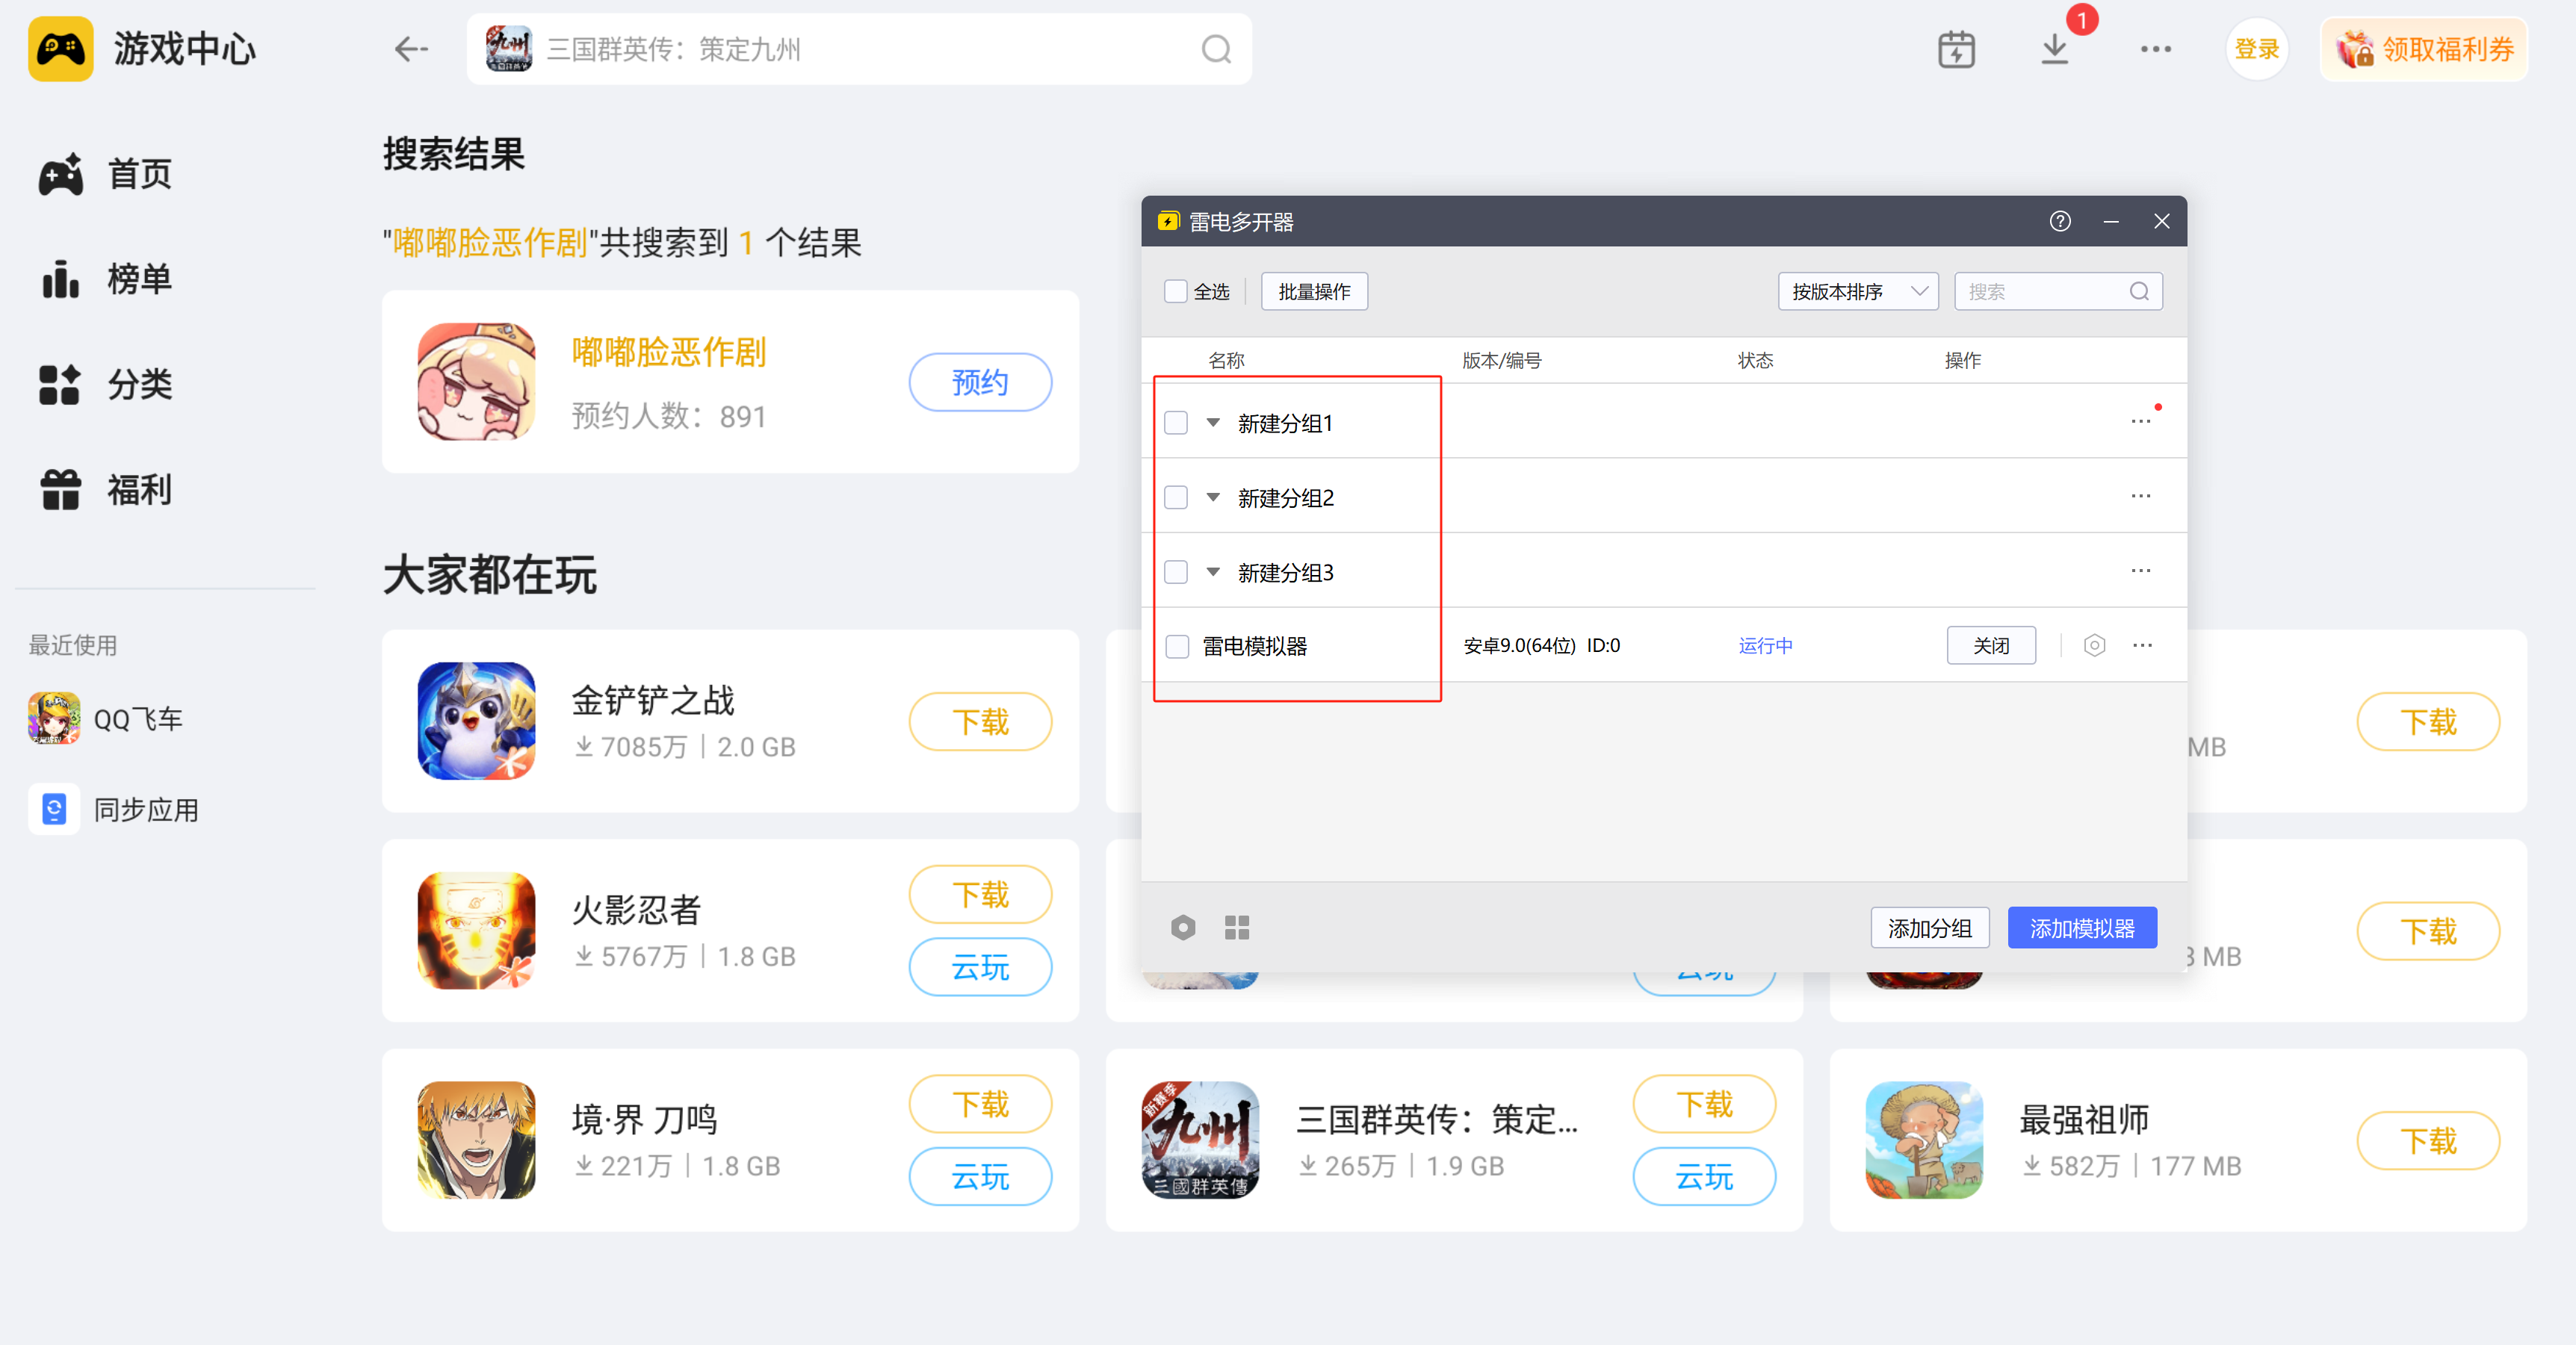This screenshot has height=1345, width=2576.
Task: Collapse the 新建分组1 group
Action: point(1213,422)
